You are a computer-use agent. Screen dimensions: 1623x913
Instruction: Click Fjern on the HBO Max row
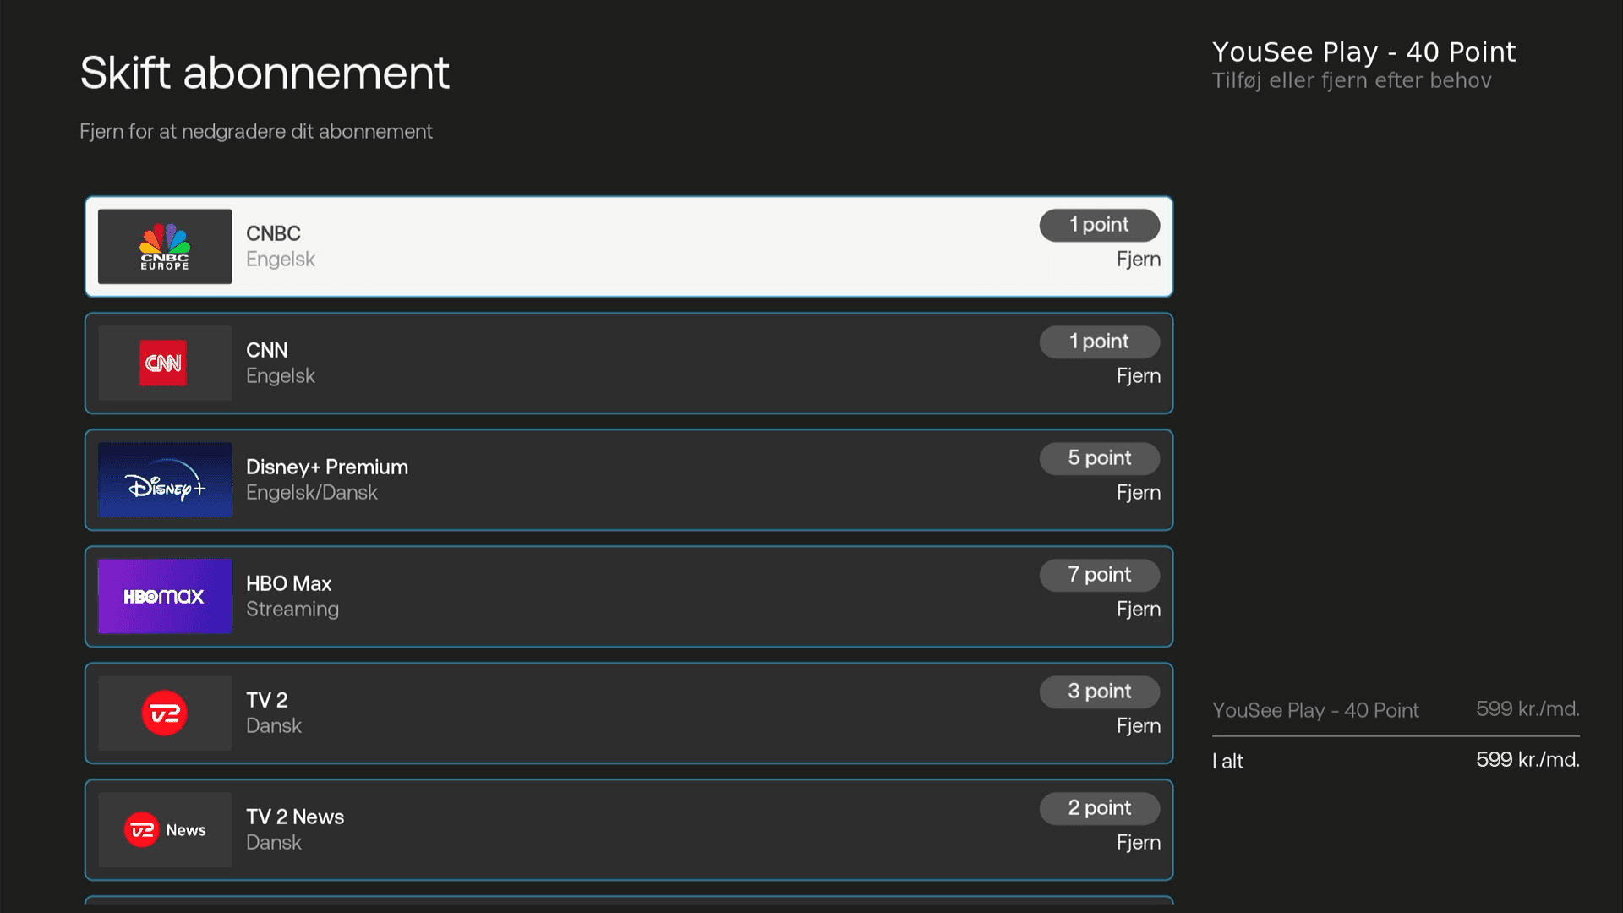[1138, 610]
